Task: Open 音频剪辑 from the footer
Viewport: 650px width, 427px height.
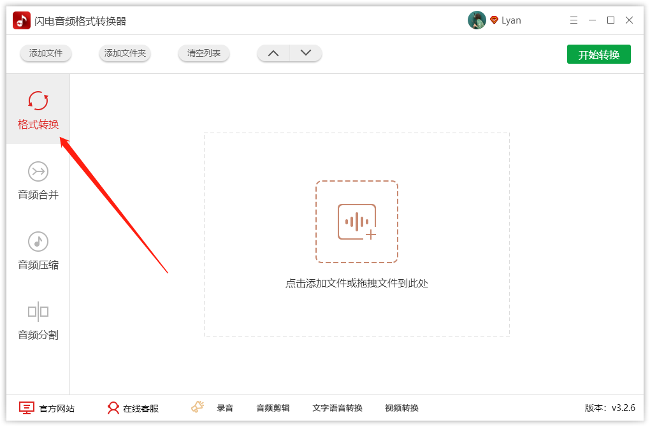Action: coord(273,408)
